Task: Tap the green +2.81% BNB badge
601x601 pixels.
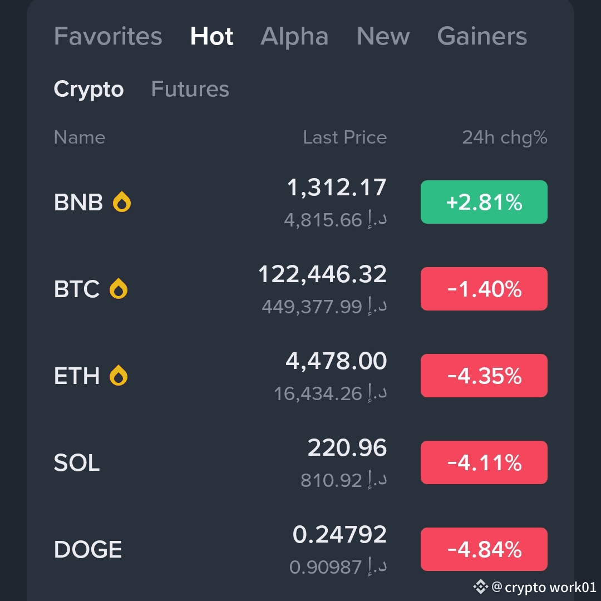Action: pyautogui.click(x=484, y=202)
